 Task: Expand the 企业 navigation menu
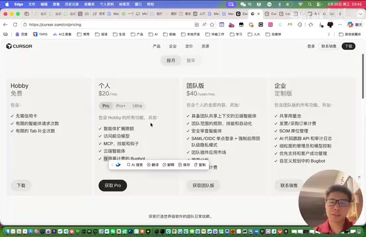tap(172, 46)
